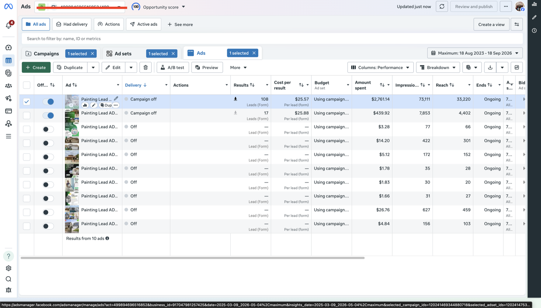Refresh data with the reload icon
541x308 pixels.
click(442, 6)
